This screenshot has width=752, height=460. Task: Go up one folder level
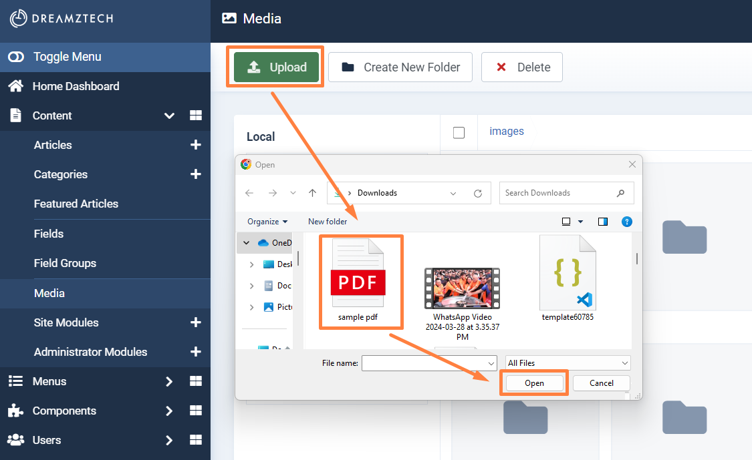[x=313, y=193]
